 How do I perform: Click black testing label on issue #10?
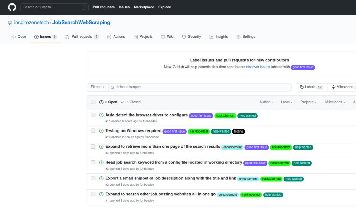(238, 132)
